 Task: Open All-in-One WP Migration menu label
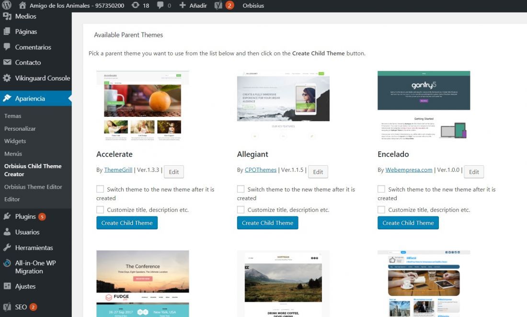coord(35,267)
